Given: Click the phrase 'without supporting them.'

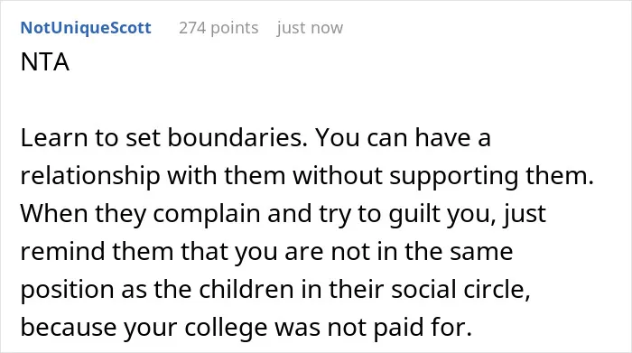Looking at the screenshot, I should pyautogui.click(x=443, y=177).
